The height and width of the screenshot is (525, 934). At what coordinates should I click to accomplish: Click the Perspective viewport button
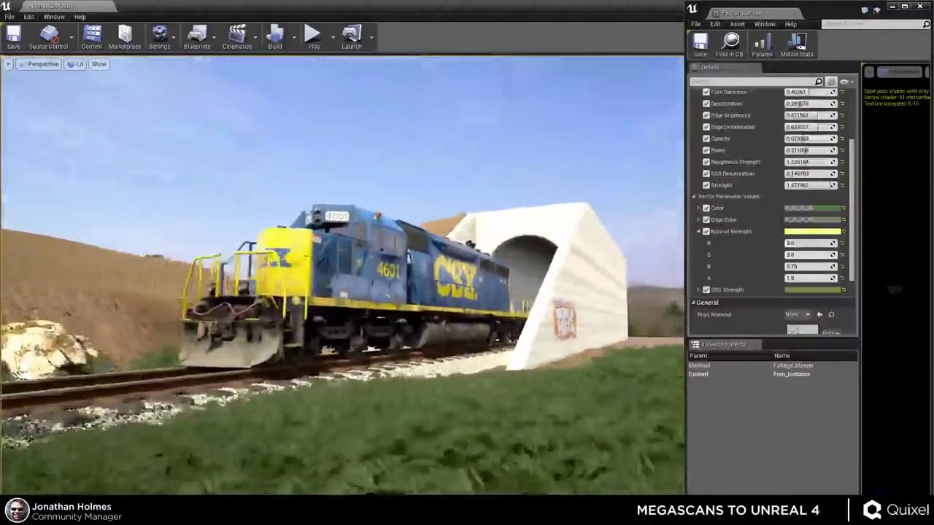[x=39, y=64]
